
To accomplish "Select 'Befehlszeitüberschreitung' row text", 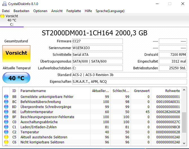I will 41,102.
